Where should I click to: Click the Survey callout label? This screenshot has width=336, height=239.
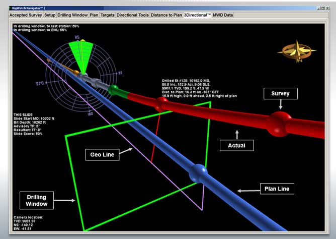(280, 93)
